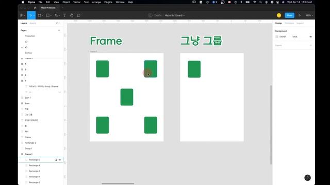Click the 그냥 그룹 heading text
Screen dimensions: 330x185
(201, 41)
